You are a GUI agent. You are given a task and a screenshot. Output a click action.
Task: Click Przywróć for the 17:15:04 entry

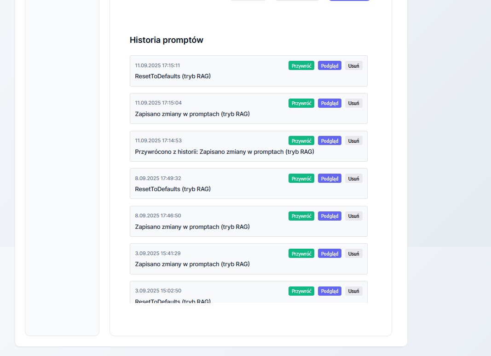(301, 103)
